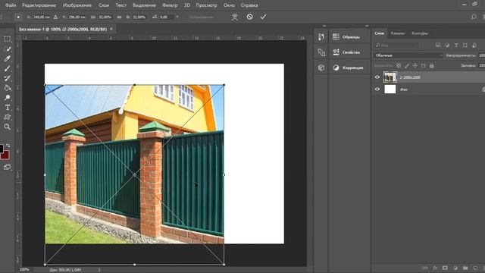The height and width of the screenshot is (273, 485).
Task: Toggle lock position
Action: pyautogui.click(x=415, y=66)
